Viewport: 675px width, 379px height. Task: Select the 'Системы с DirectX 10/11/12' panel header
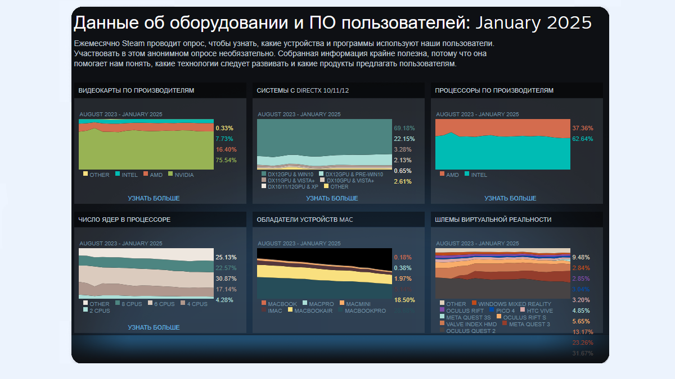(339, 90)
